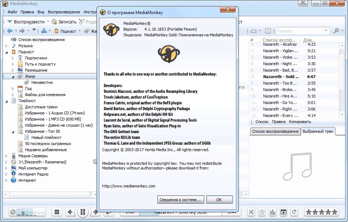Expand the Путь к подкасту node
The height and width of the screenshot is (222, 348).
(x=13, y=64)
